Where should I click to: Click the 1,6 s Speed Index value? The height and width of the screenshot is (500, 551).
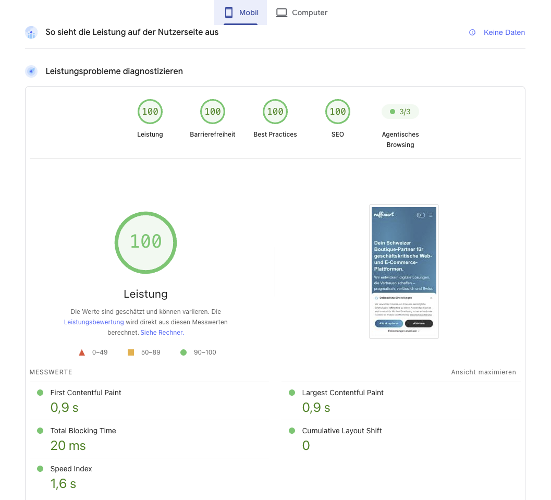pyautogui.click(x=63, y=484)
